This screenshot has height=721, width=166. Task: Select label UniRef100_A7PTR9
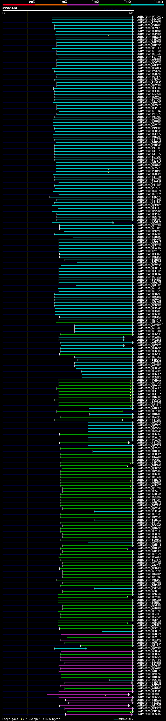(149, 59)
